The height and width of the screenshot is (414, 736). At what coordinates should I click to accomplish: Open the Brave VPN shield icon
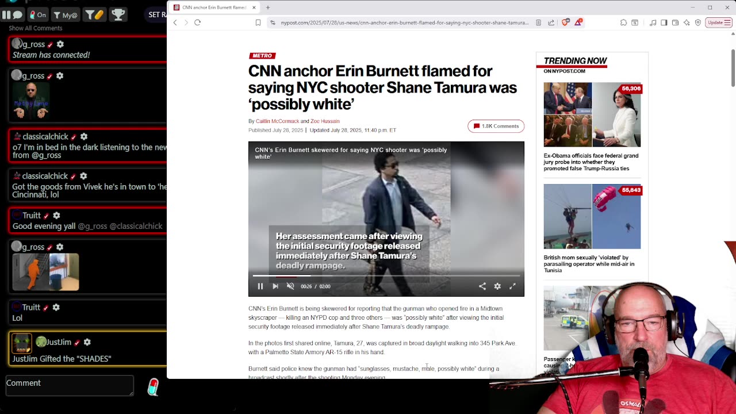coord(698,22)
